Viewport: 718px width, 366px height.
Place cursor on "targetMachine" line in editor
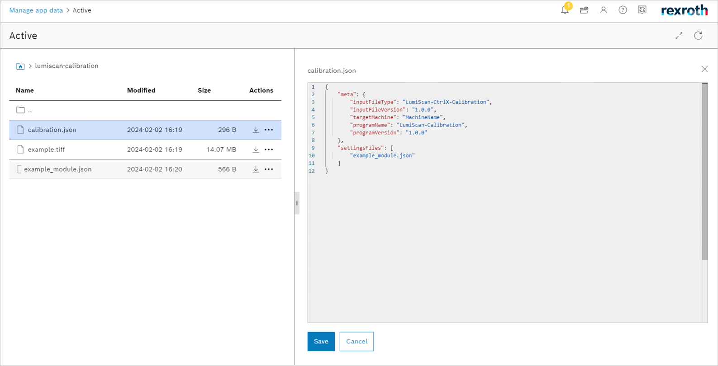coord(397,117)
